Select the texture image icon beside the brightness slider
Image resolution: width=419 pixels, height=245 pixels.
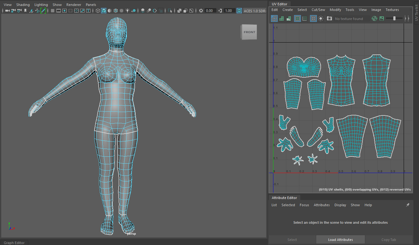coord(381,18)
